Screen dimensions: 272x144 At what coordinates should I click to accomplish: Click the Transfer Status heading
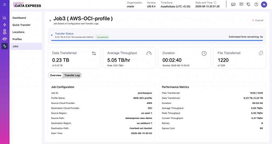click(64, 34)
